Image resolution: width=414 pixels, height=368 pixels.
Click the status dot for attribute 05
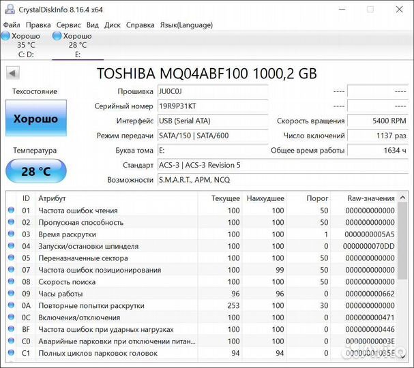(11, 258)
